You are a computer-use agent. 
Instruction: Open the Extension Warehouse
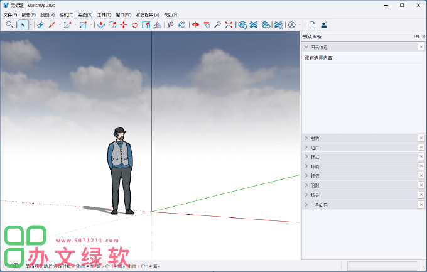(x=254, y=25)
